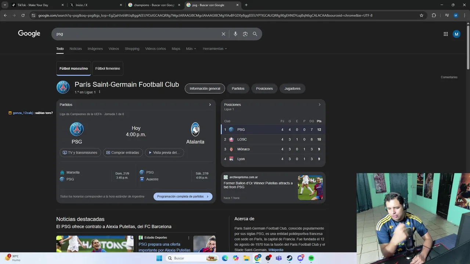Open a new browser tab
The image size is (470, 264).
[x=246, y=5]
